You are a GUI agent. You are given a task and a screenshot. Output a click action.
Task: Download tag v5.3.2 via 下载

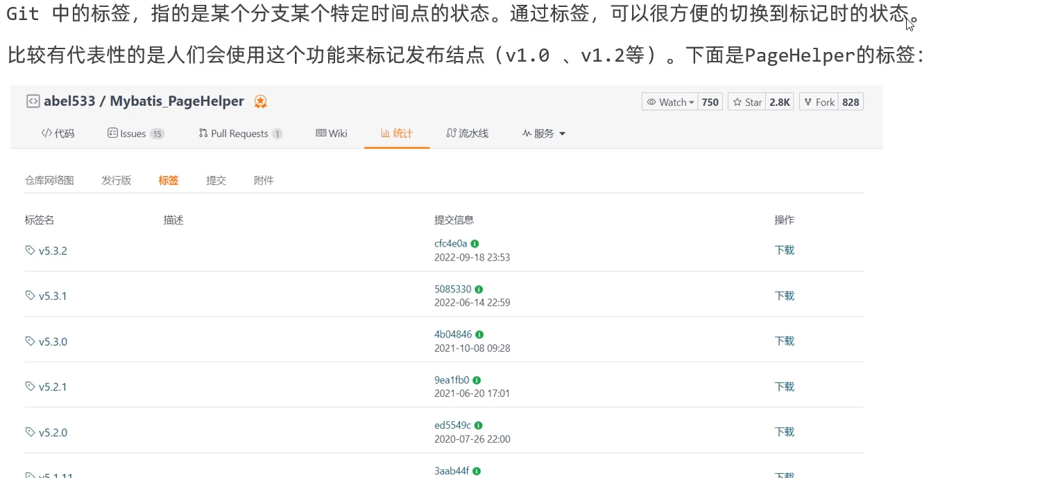pos(784,250)
